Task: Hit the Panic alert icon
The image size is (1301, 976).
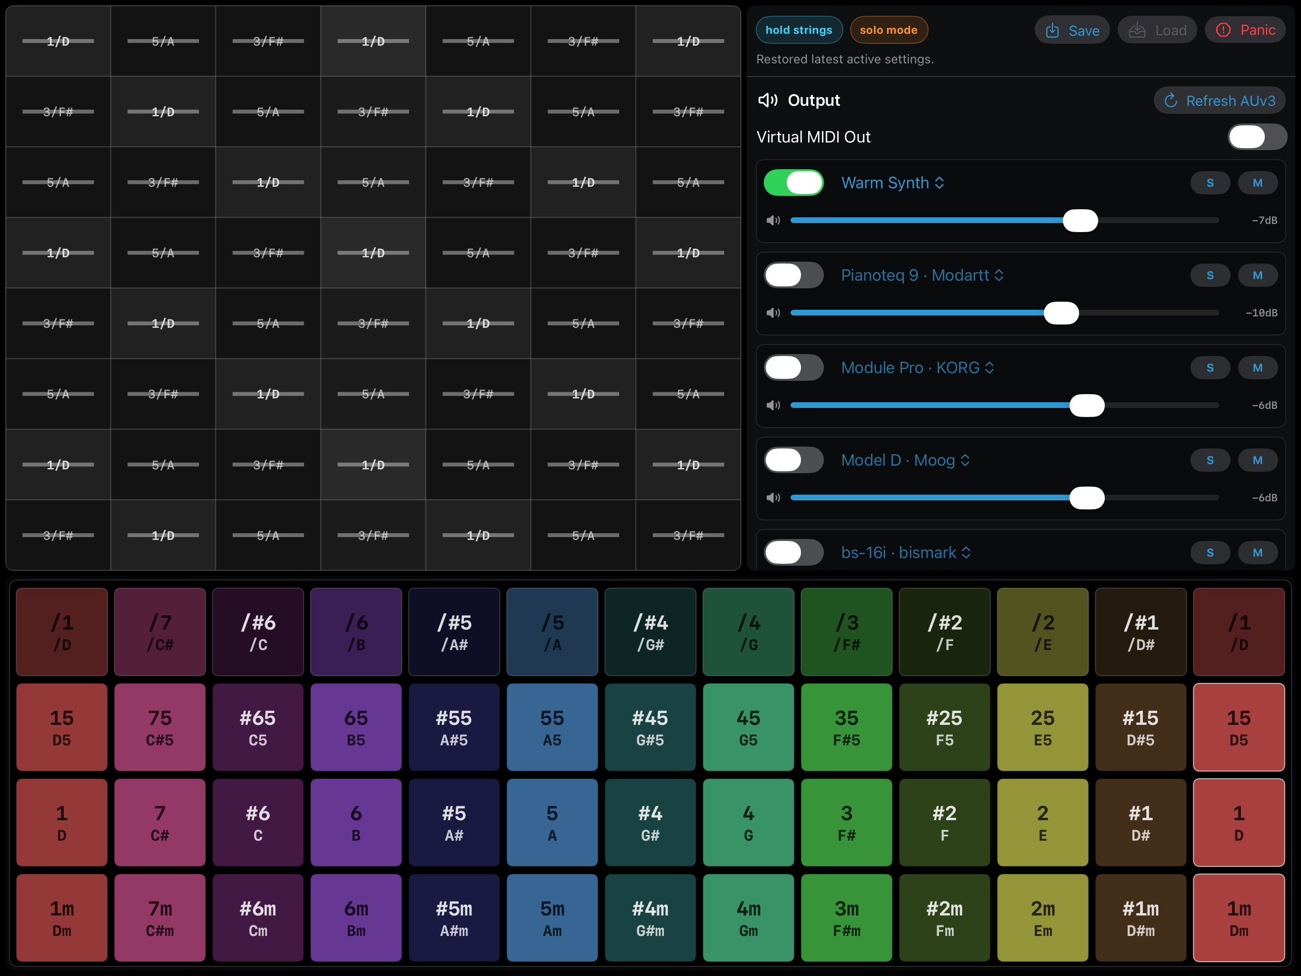Action: 1223,30
